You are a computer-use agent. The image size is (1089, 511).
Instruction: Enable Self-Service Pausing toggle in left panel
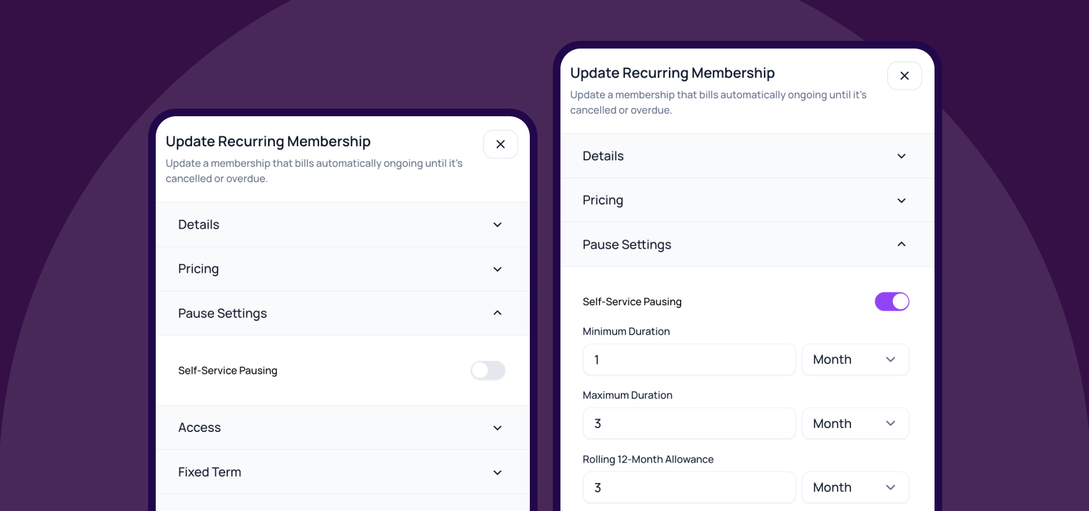pyautogui.click(x=488, y=370)
